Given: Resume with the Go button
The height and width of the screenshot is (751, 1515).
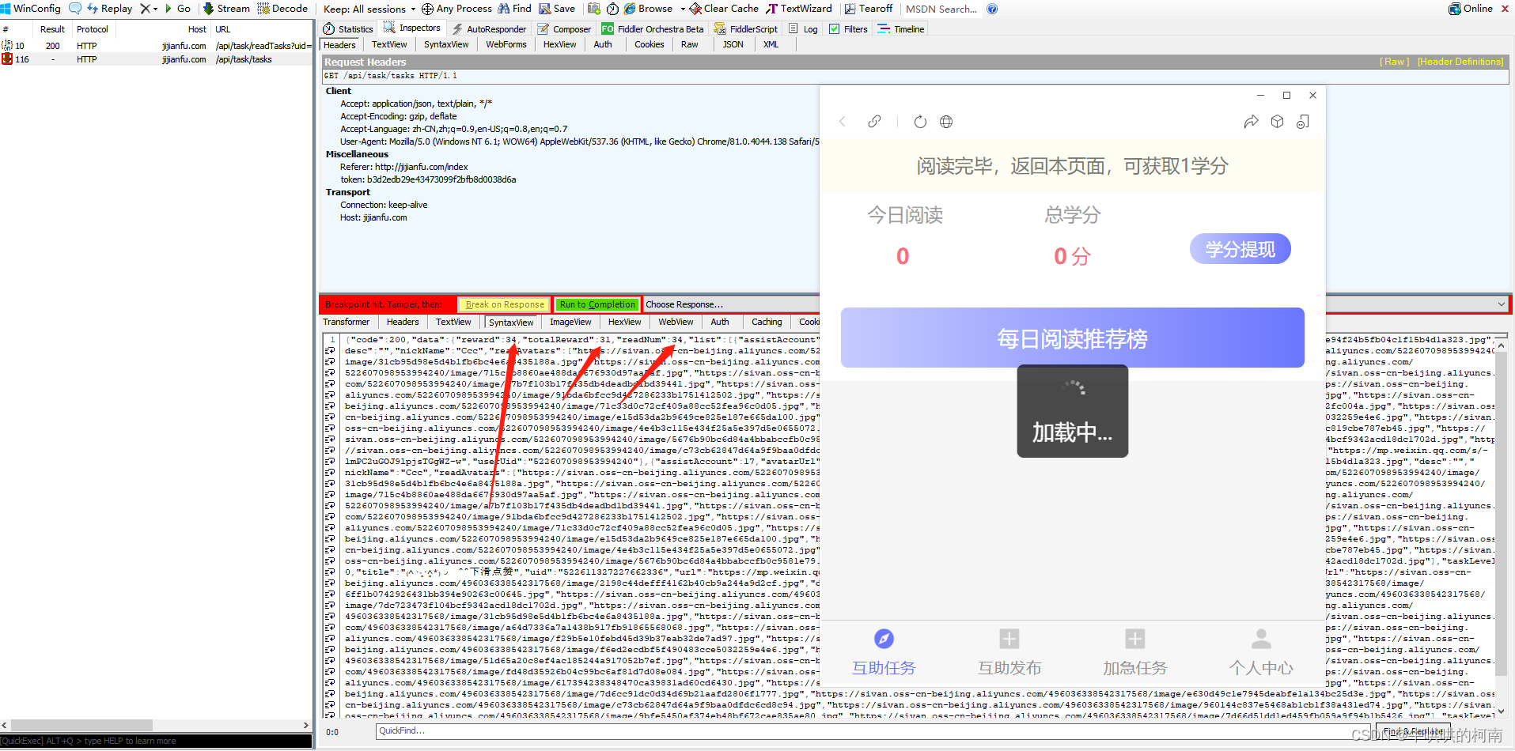Looking at the screenshot, I should pyautogui.click(x=178, y=9).
